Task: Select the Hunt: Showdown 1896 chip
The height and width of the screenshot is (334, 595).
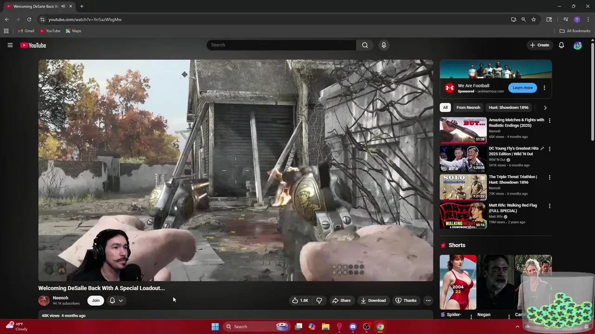Action: pyautogui.click(x=509, y=108)
